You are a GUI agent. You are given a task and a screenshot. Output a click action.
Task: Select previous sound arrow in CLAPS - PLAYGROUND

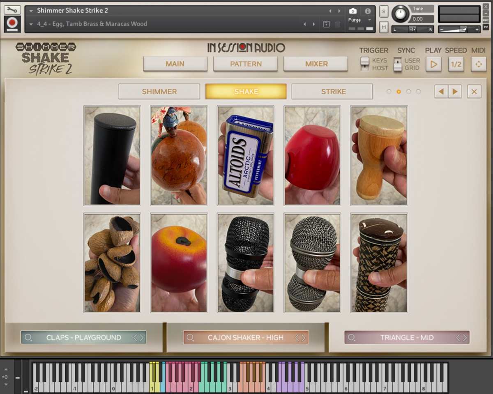pyautogui.click(x=135, y=338)
